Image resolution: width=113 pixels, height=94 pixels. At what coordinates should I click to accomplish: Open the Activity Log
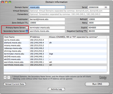56,89
